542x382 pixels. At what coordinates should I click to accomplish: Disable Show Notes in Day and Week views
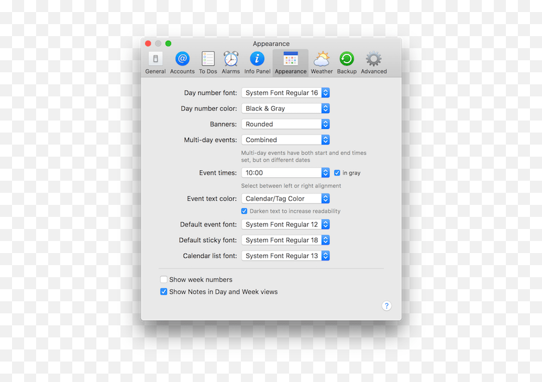[163, 292]
